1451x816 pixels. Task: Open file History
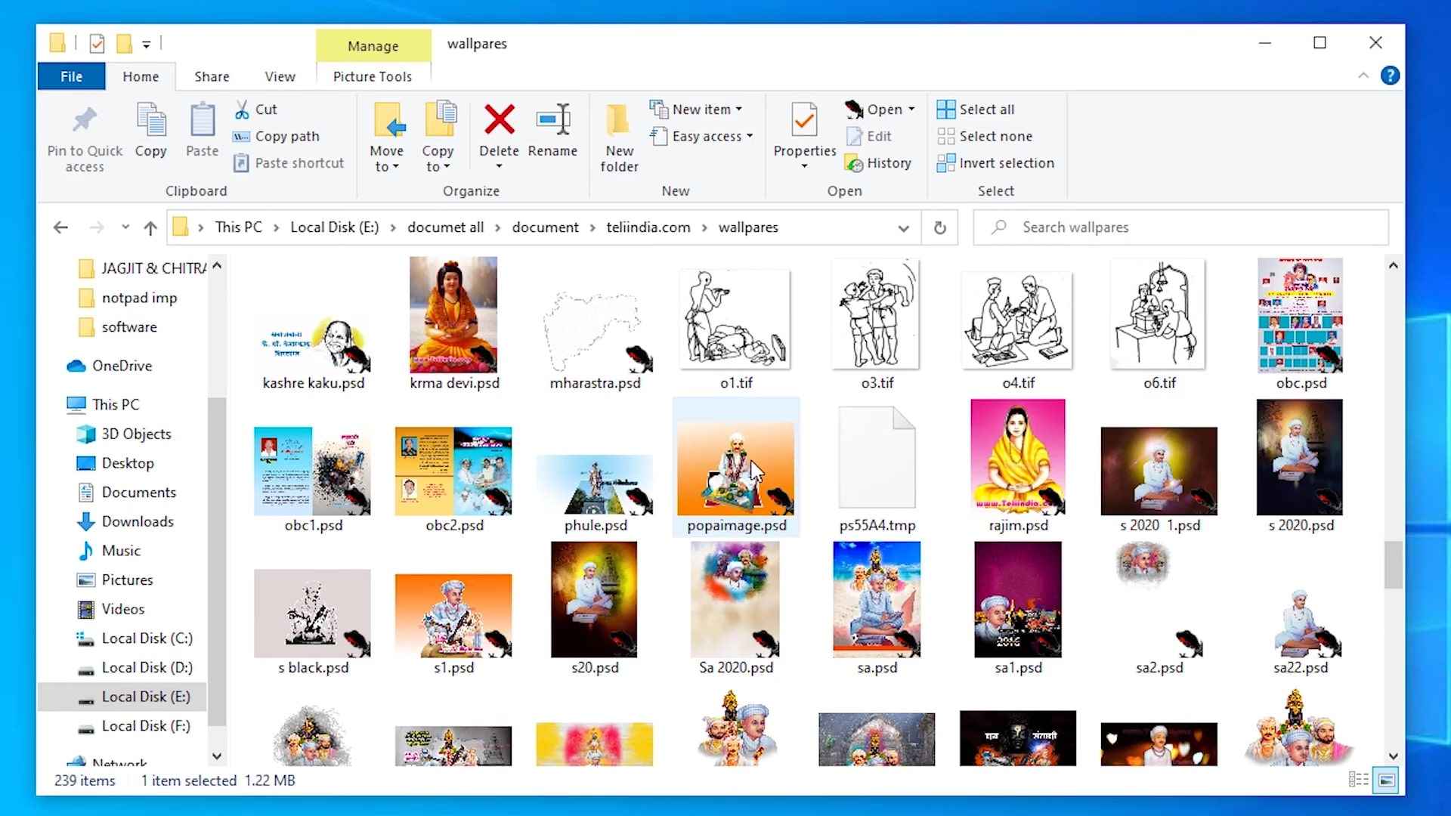(x=878, y=163)
